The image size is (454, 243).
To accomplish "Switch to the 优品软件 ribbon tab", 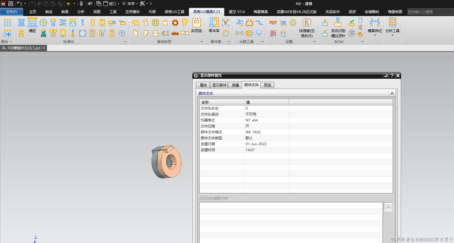I will coord(332,12).
